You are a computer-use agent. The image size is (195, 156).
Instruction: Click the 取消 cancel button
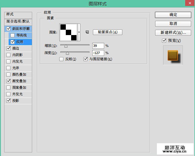tap(173, 23)
